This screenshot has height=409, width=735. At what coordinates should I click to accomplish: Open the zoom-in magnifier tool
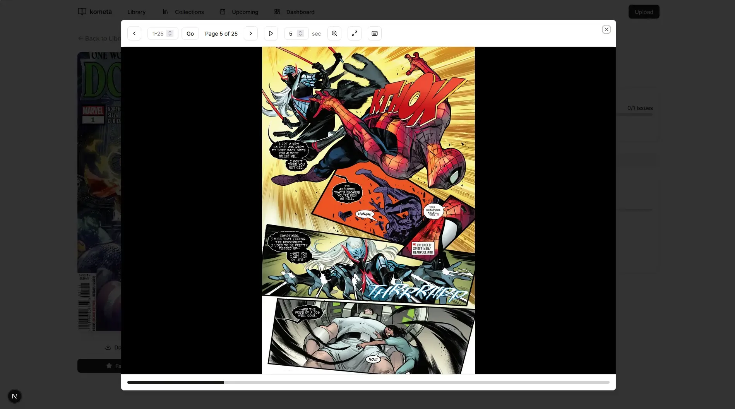[334, 34]
